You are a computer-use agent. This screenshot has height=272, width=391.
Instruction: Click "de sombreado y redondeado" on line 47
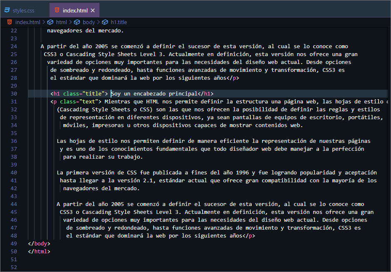click(108, 228)
